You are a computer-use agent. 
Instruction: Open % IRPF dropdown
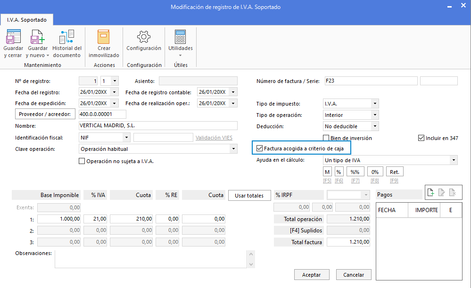click(366, 195)
